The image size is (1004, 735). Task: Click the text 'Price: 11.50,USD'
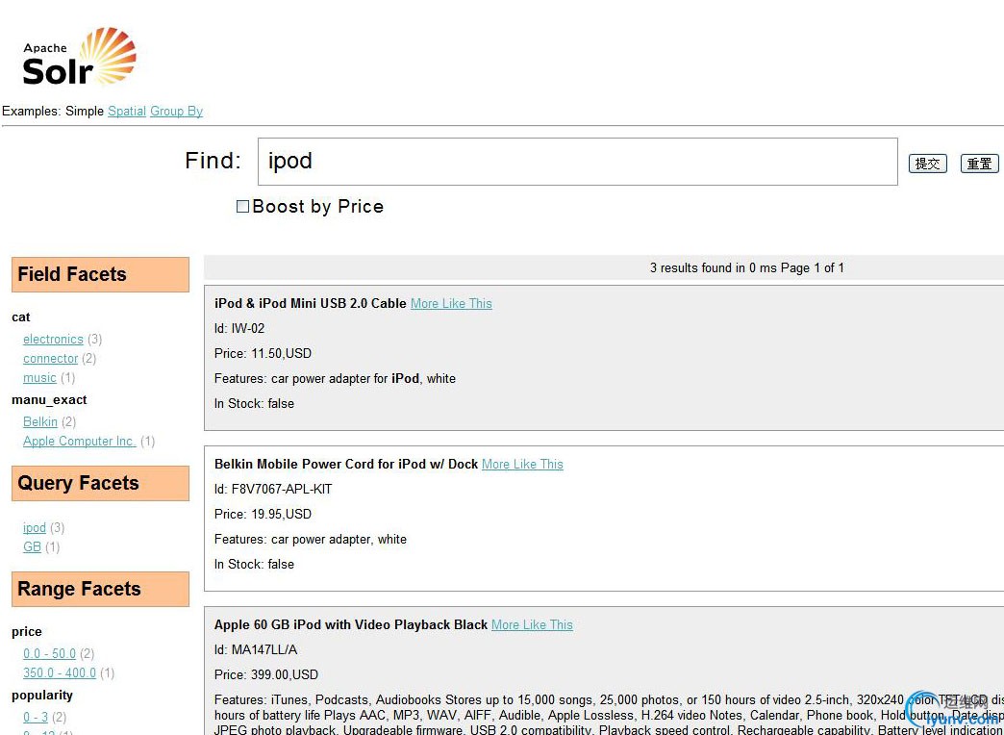click(x=264, y=353)
